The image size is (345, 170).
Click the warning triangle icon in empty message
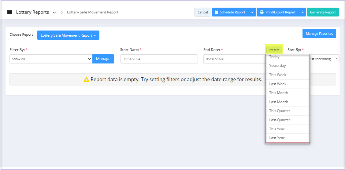pyautogui.click(x=86, y=79)
